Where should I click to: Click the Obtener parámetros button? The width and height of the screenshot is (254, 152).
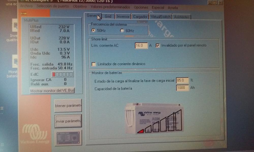[68, 106]
